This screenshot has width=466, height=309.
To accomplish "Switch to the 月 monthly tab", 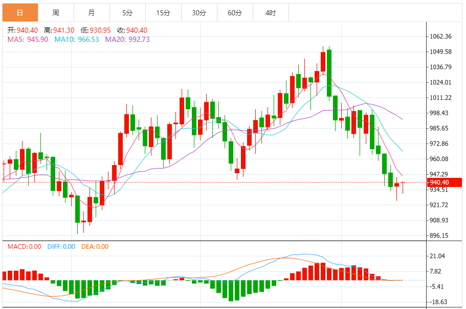I will [92, 13].
